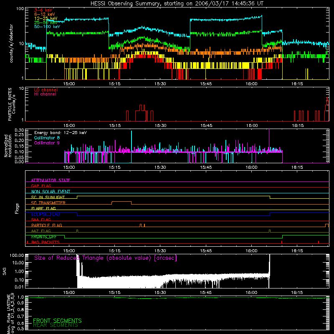Click the FRONT SEGMENTS legend label
Viewport: 334px width, 334px height.
[57, 321]
